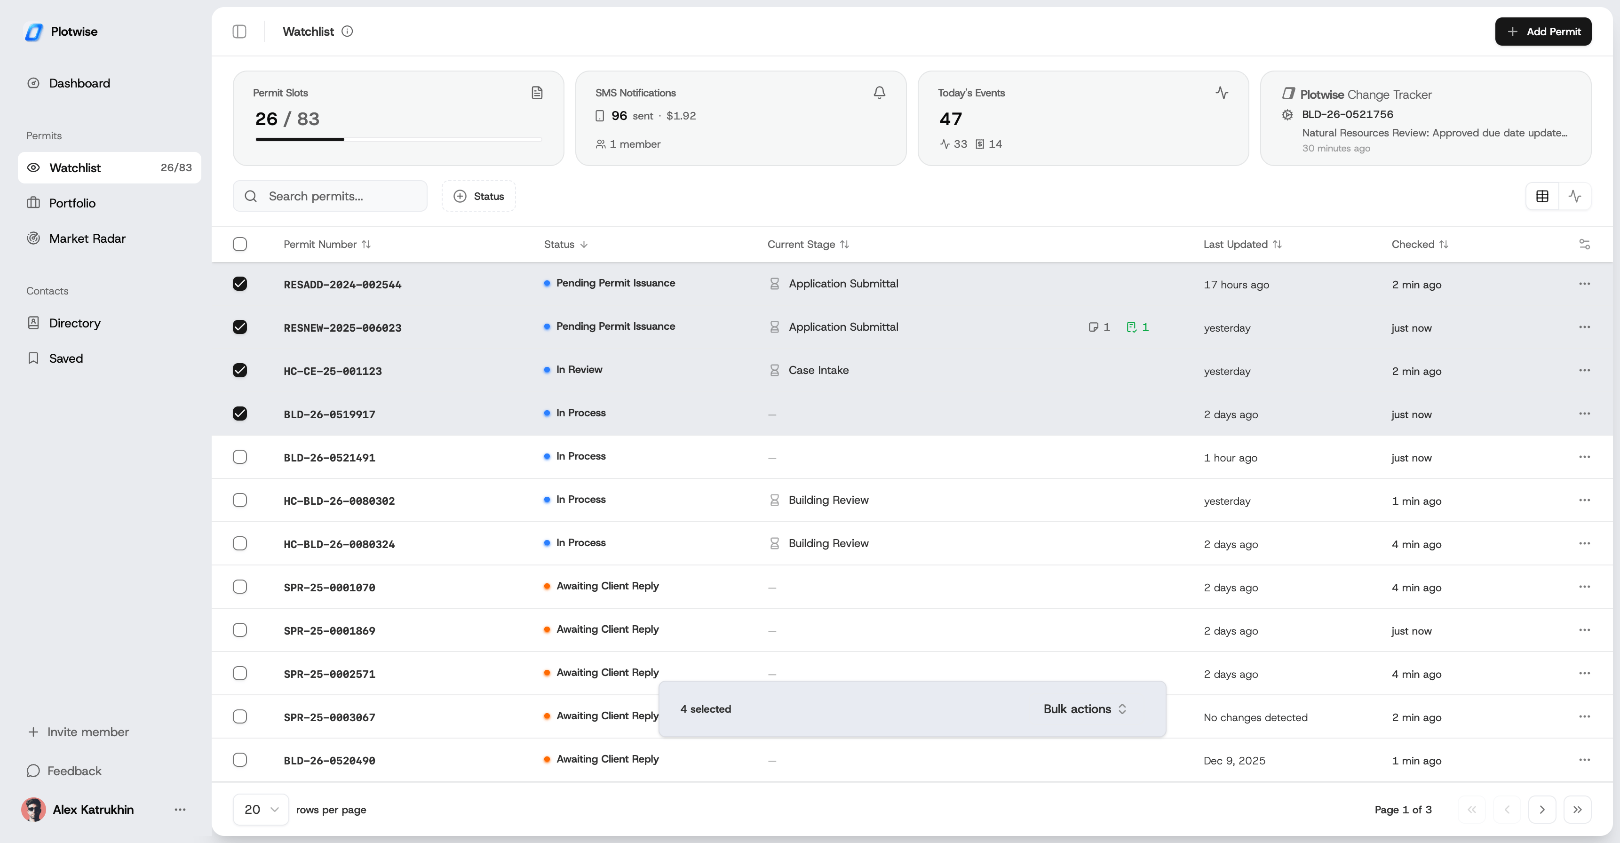This screenshot has height=843, width=1620.
Task: Click the Add Permit button
Action: [x=1543, y=32]
